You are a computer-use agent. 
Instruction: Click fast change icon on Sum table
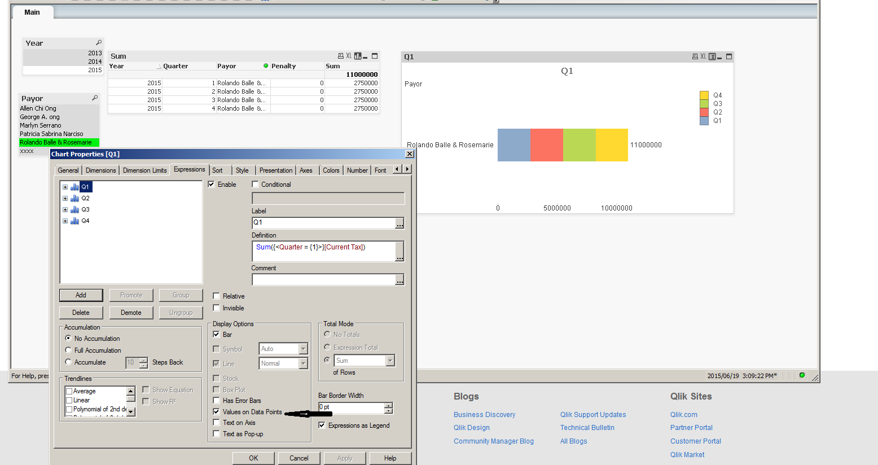click(x=358, y=56)
